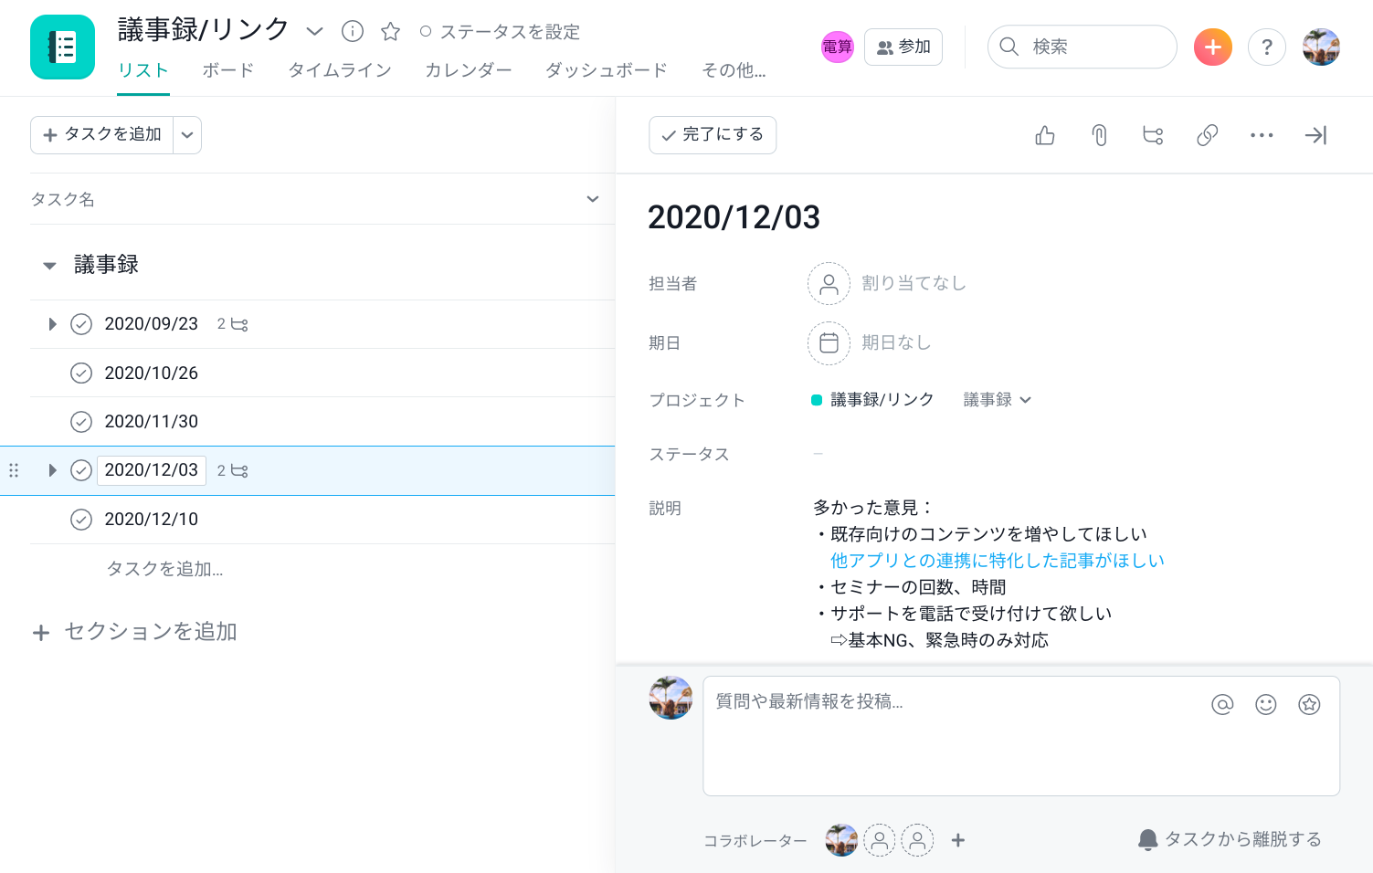1373x873 pixels.
Task: Select the 2020/10/26 task name
Action: (152, 373)
